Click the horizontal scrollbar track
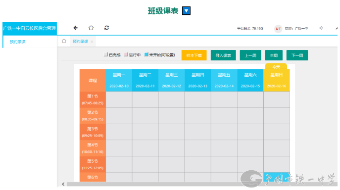This screenshot has height=190, width=340. coord(201,184)
